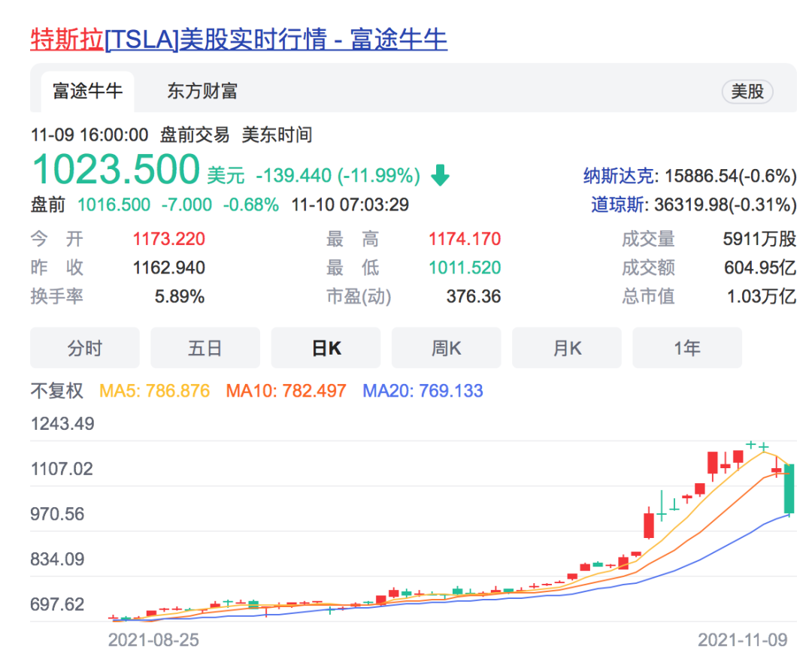The height and width of the screenshot is (653, 812).
Task: Click the market cap value 1.03万亿
Action: click(x=761, y=297)
